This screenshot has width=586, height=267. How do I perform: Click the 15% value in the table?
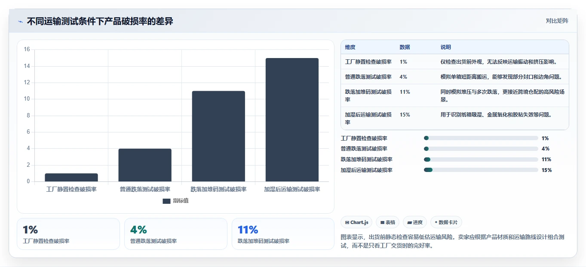[x=405, y=114]
